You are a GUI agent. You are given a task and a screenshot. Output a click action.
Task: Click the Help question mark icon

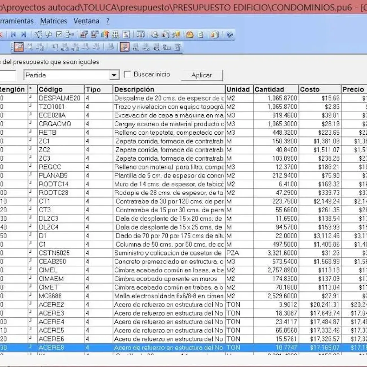229,34
